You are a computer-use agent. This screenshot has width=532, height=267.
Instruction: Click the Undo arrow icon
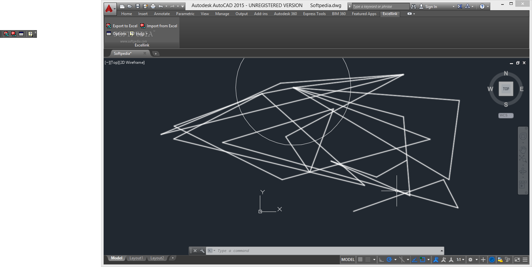pyautogui.click(x=161, y=6)
